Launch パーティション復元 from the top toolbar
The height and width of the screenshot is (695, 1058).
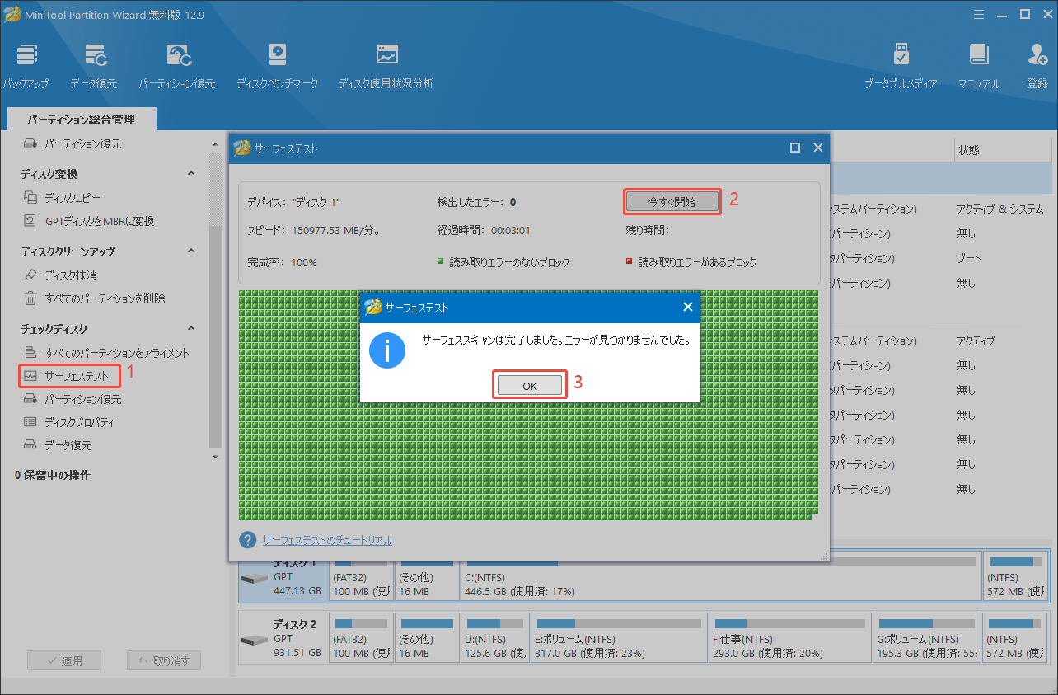(177, 66)
